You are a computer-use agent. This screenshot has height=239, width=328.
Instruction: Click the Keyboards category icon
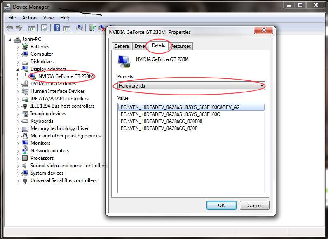(25, 121)
